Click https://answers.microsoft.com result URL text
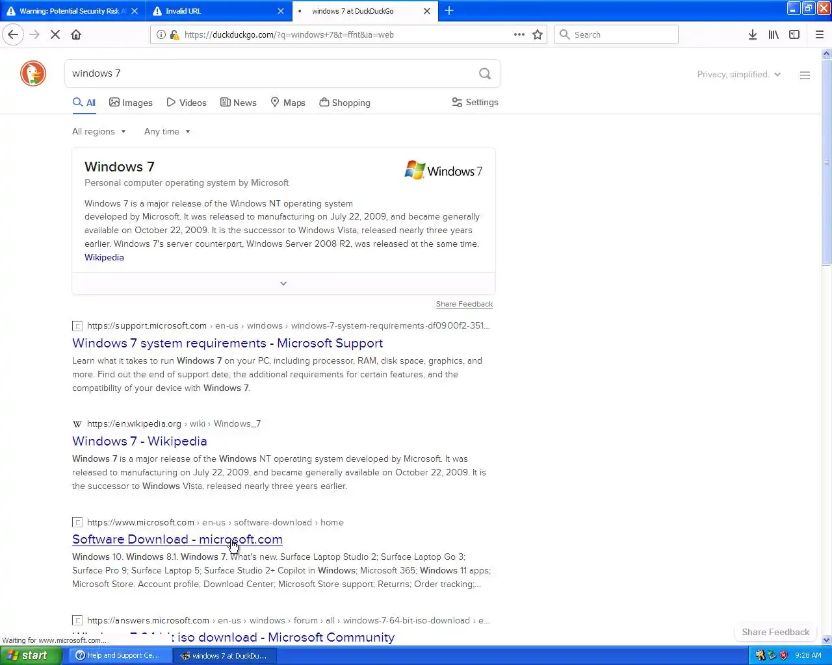Screen dimensions: 832x665 pos(148,620)
